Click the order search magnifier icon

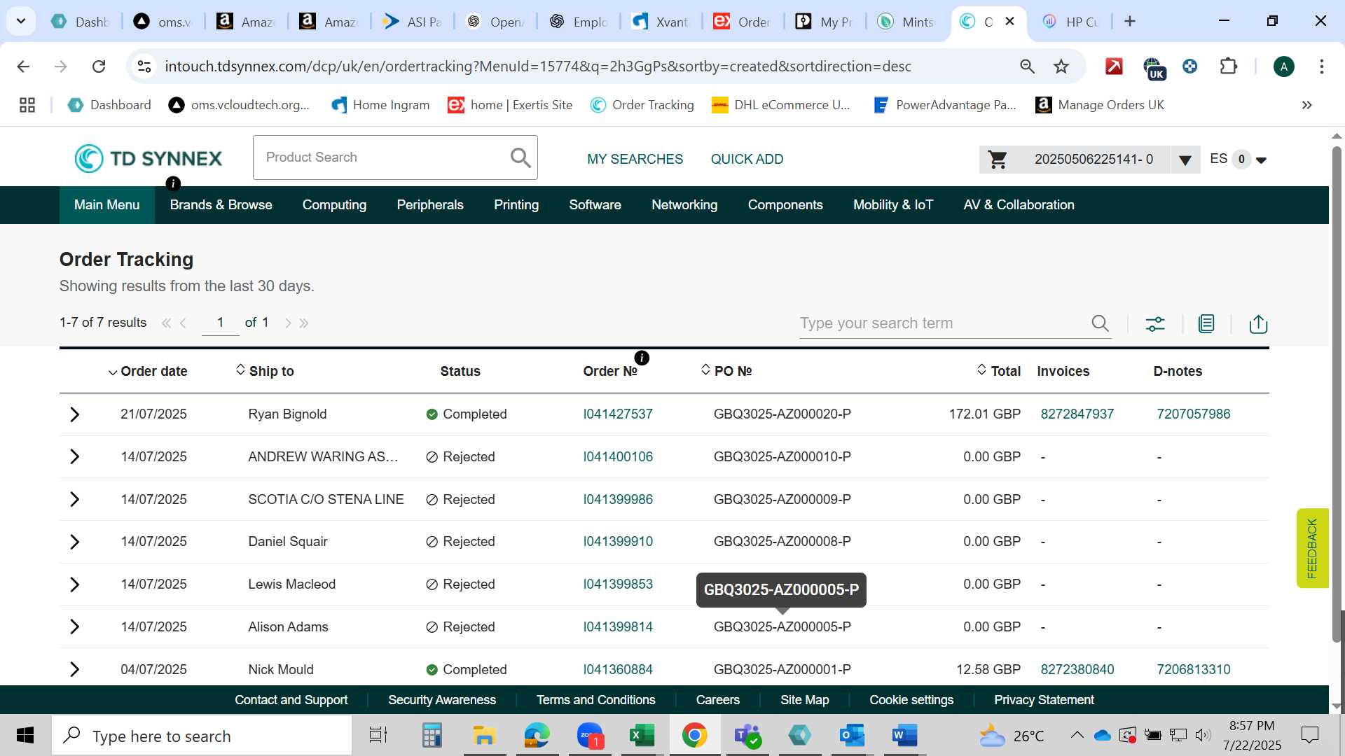tap(1100, 323)
